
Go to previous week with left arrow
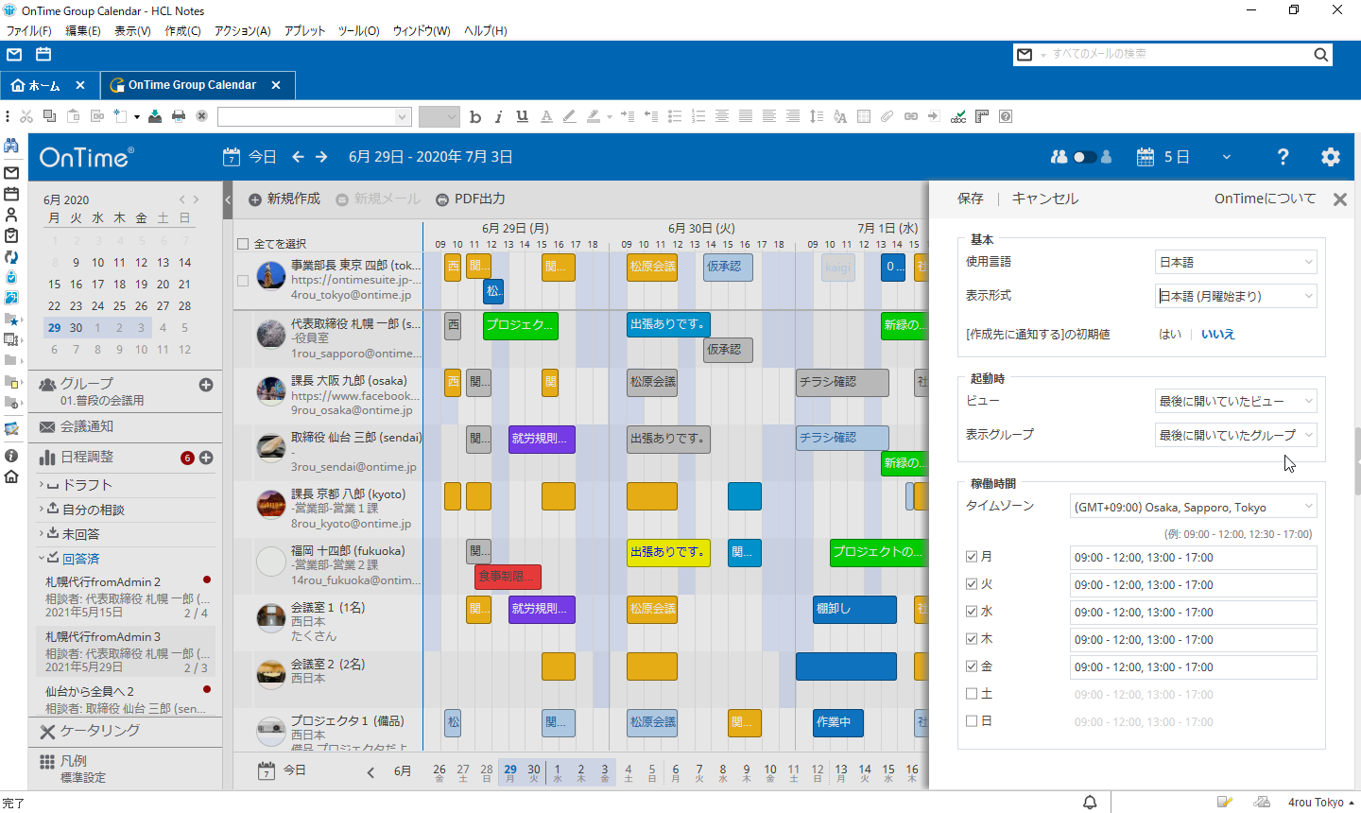(x=298, y=157)
